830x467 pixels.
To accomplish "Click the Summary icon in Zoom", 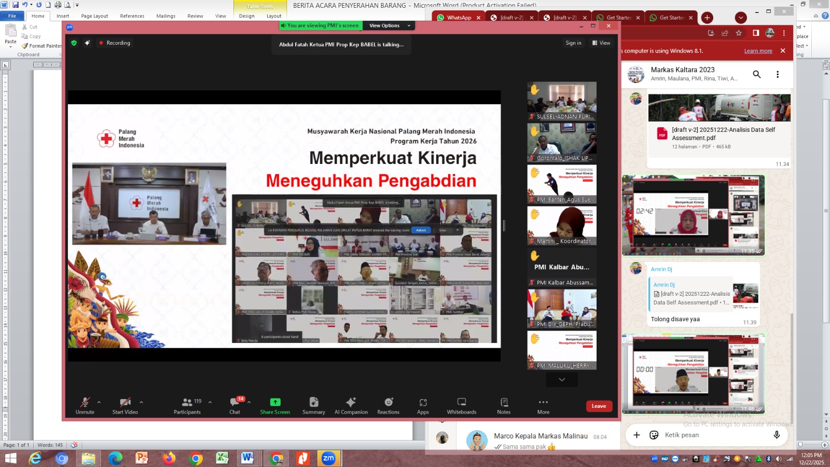I will pos(314,405).
